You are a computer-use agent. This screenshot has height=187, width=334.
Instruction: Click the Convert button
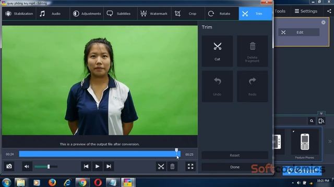click(302, 171)
